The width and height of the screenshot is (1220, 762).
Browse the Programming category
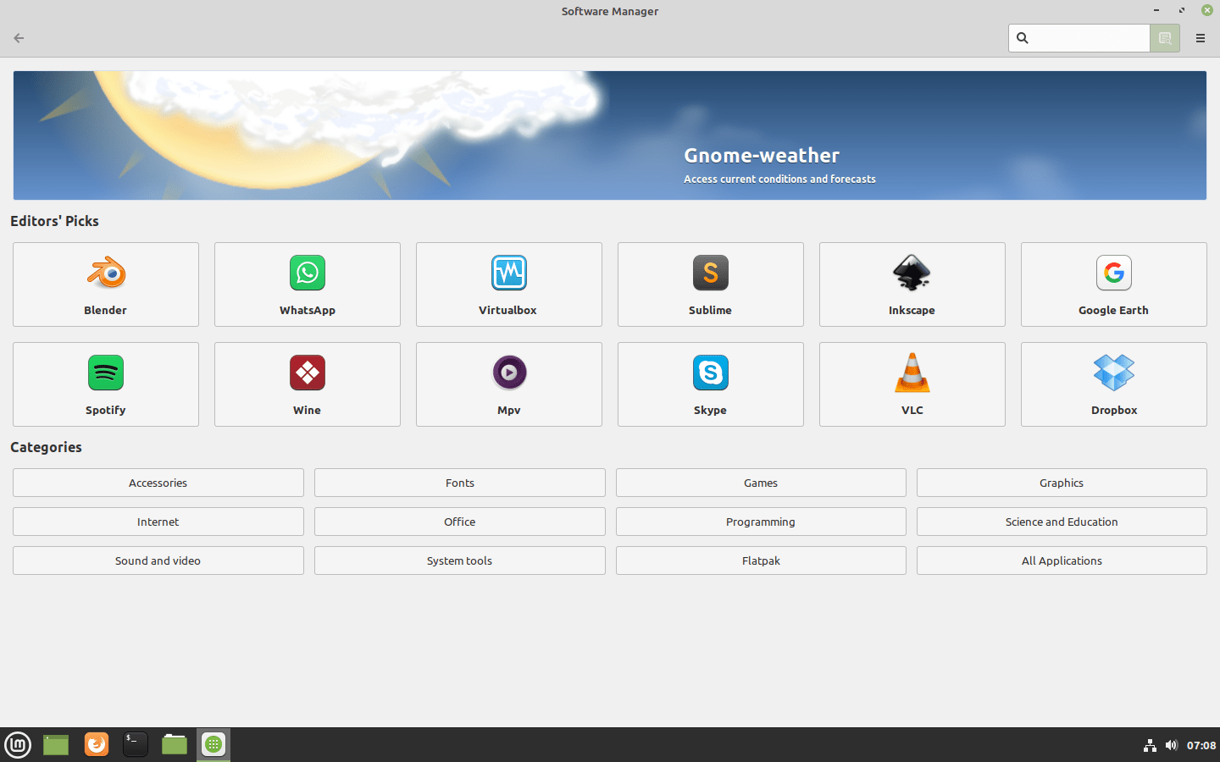[761, 522]
